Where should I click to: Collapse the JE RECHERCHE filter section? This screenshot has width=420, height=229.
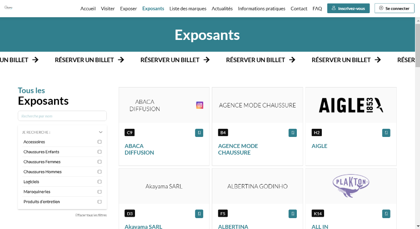[100, 132]
